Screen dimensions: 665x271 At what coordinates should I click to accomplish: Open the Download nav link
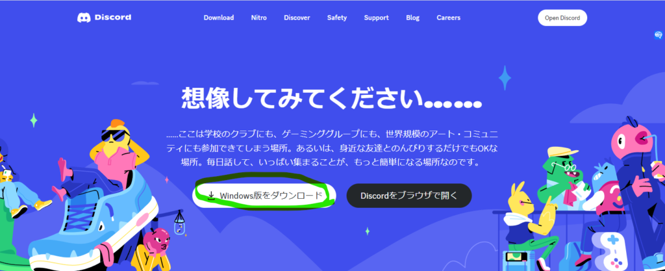(x=218, y=18)
